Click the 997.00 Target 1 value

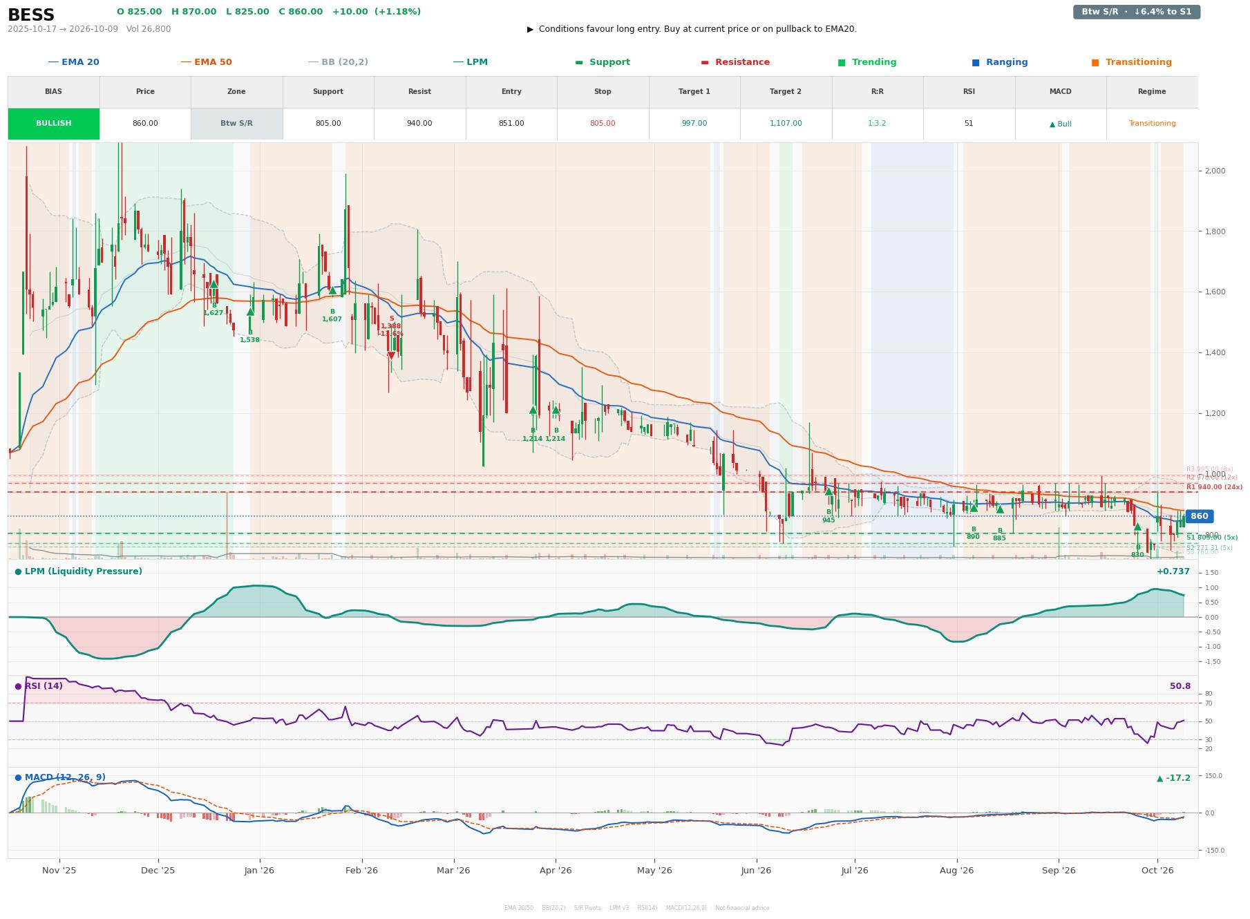694,124
